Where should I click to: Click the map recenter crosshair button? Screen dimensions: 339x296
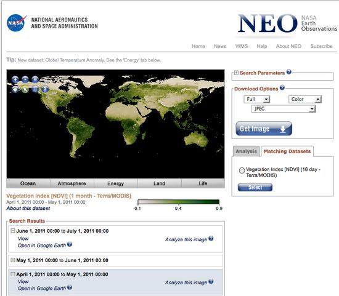[x=35, y=89]
